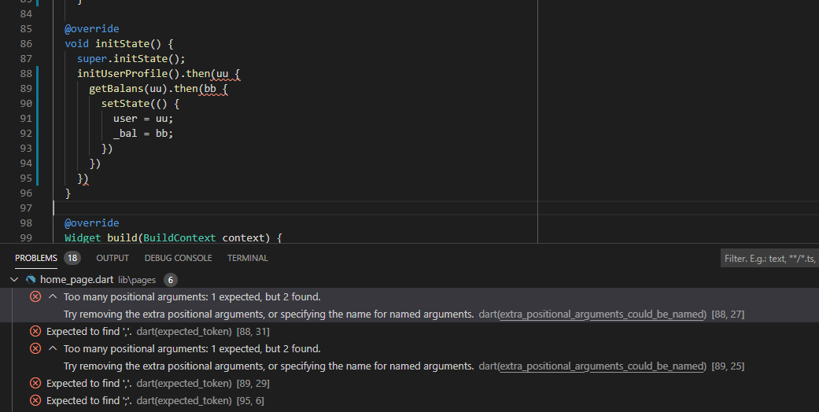Click the BuildContext type on line 99

click(x=179, y=237)
